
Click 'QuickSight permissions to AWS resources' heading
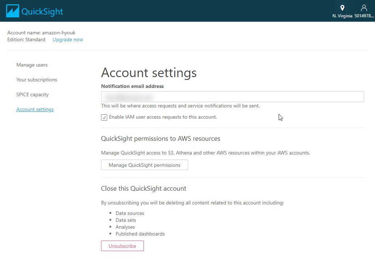pos(161,139)
